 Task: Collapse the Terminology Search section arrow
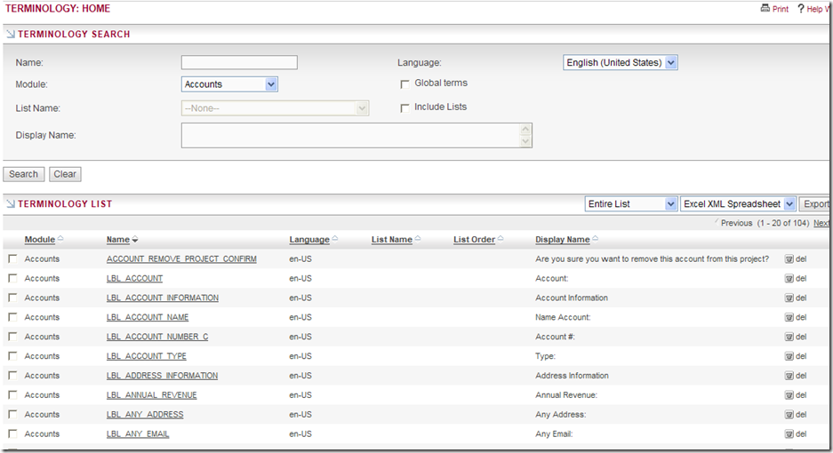(x=10, y=35)
